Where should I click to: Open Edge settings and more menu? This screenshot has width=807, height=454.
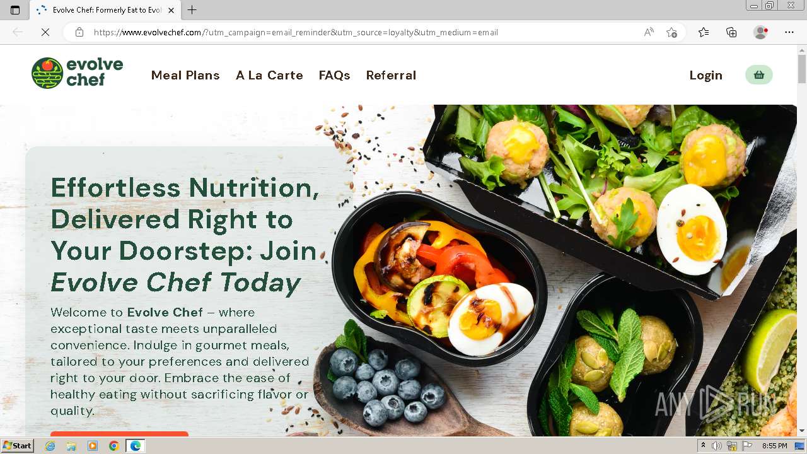click(x=789, y=32)
